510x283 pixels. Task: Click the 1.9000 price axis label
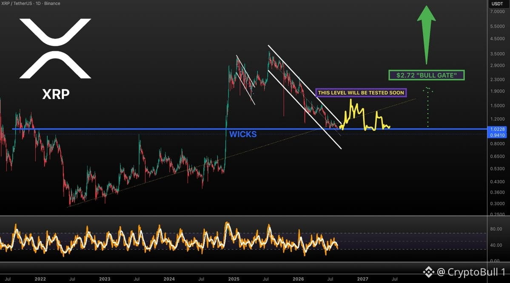(497, 91)
